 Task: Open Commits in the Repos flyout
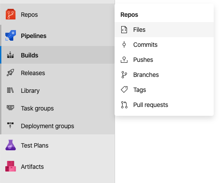pyautogui.click(x=164, y=45)
